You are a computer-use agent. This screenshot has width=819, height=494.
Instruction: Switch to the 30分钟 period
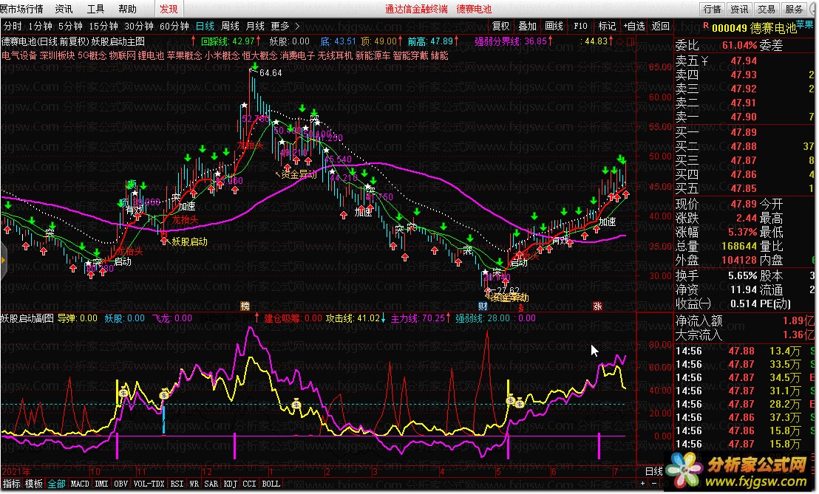(138, 26)
